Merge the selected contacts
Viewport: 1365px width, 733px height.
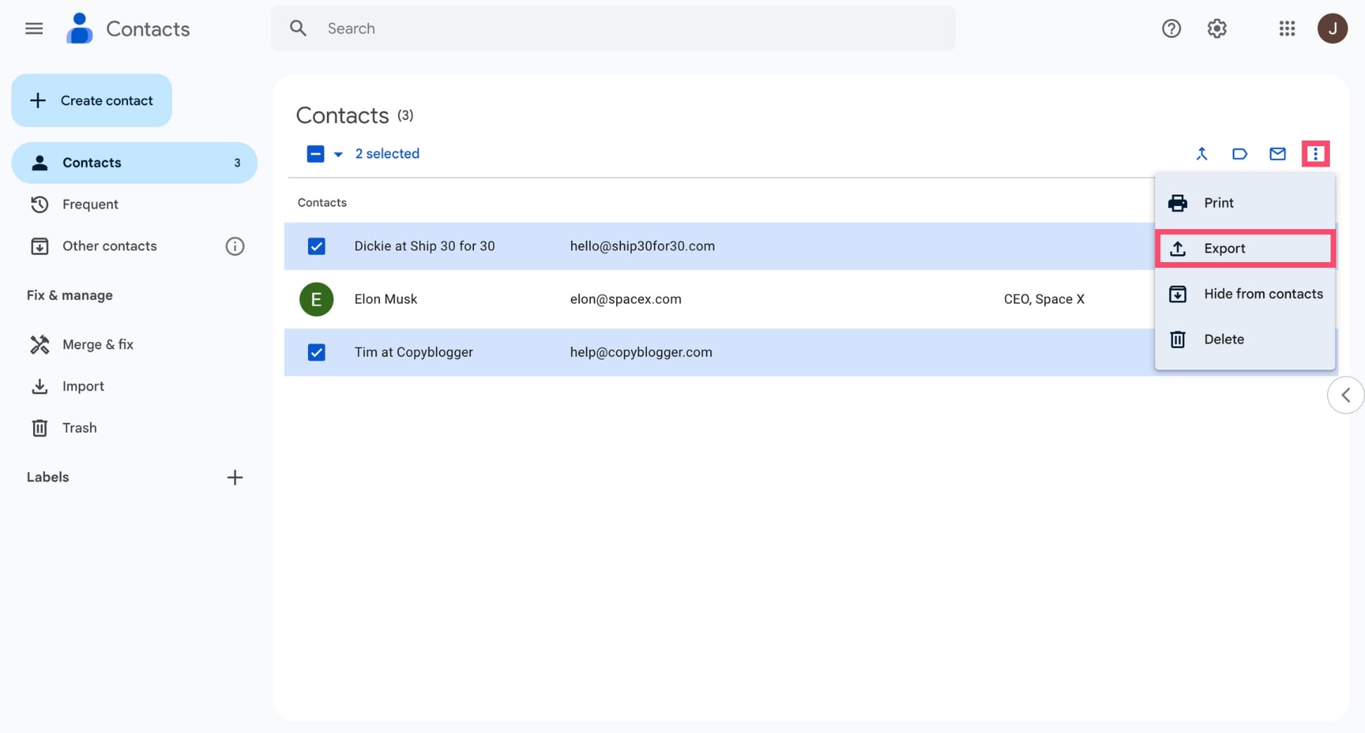pyautogui.click(x=1202, y=154)
